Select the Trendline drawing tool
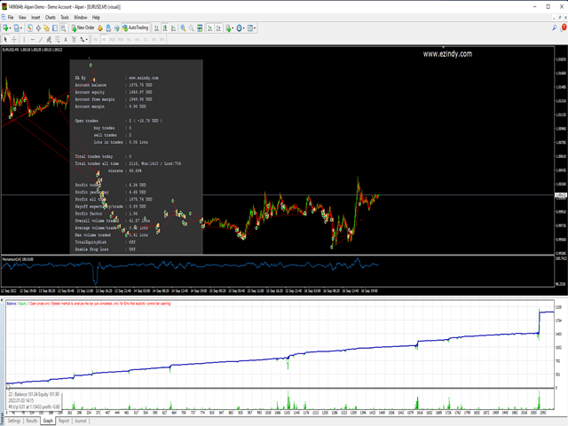The height and width of the screenshot is (426, 568). coord(41,39)
